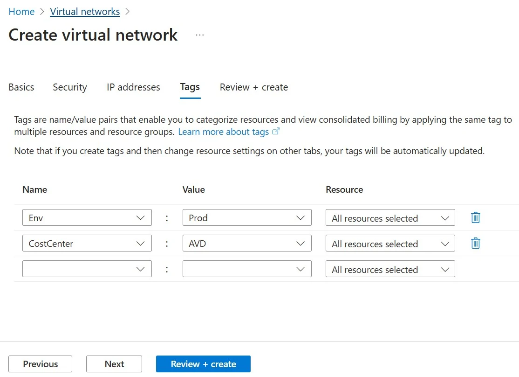
Task: Expand the Prod value dropdown
Action: coord(300,218)
